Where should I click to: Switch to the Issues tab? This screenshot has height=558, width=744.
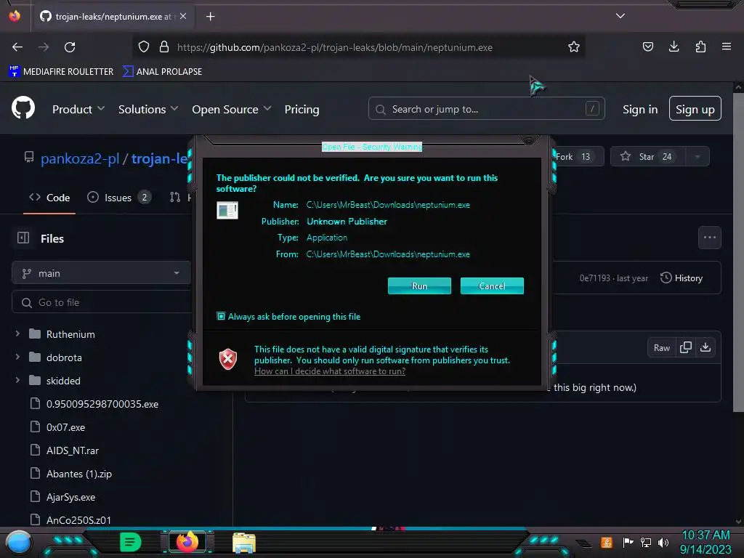(119, 198)
